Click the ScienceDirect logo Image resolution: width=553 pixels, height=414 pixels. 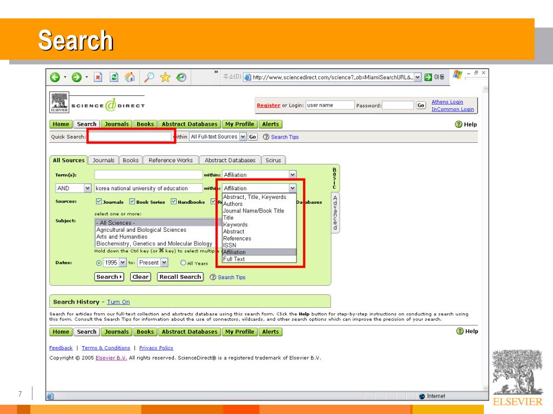[108, 105]
